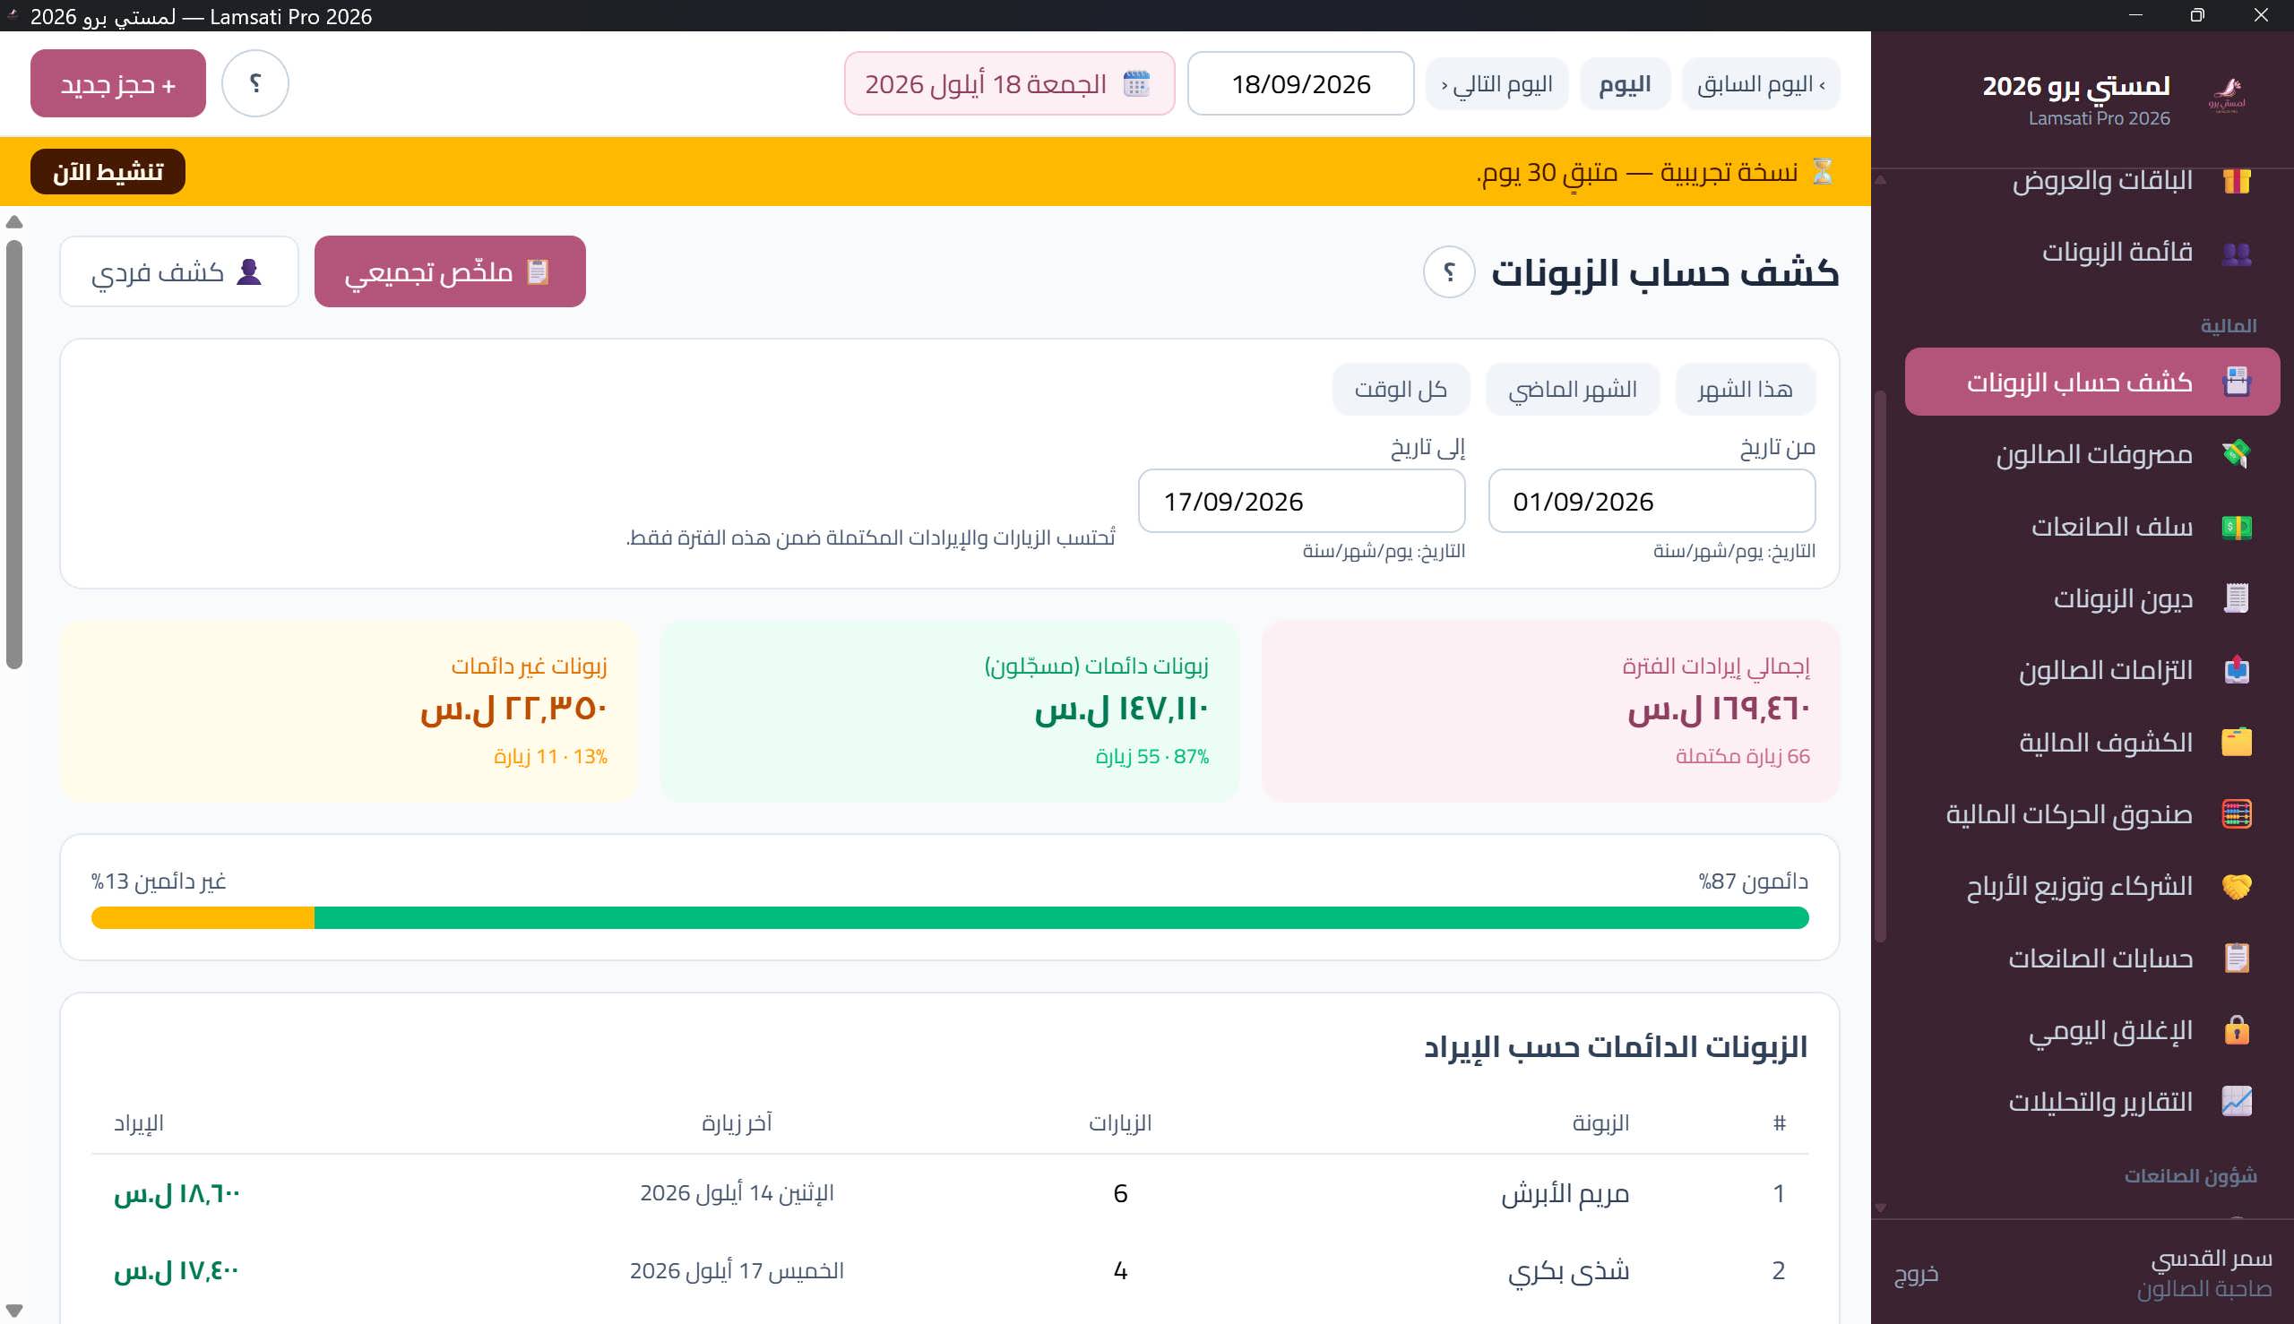The width and height of the screenshot is (2294, 1324).
Task: Click the person icon on كشف فردي
Action: tap(248, 272)
